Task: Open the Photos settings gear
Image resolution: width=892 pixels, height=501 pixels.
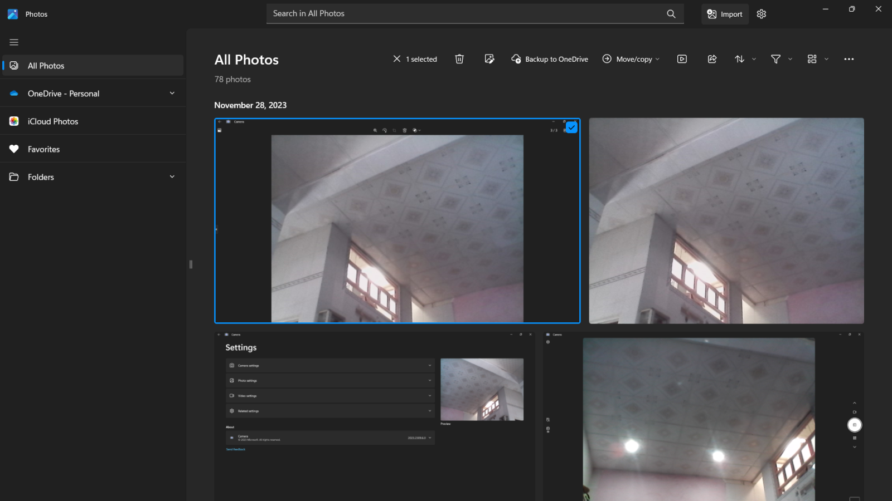Action: pyautogui.click(x=762, y=14)
